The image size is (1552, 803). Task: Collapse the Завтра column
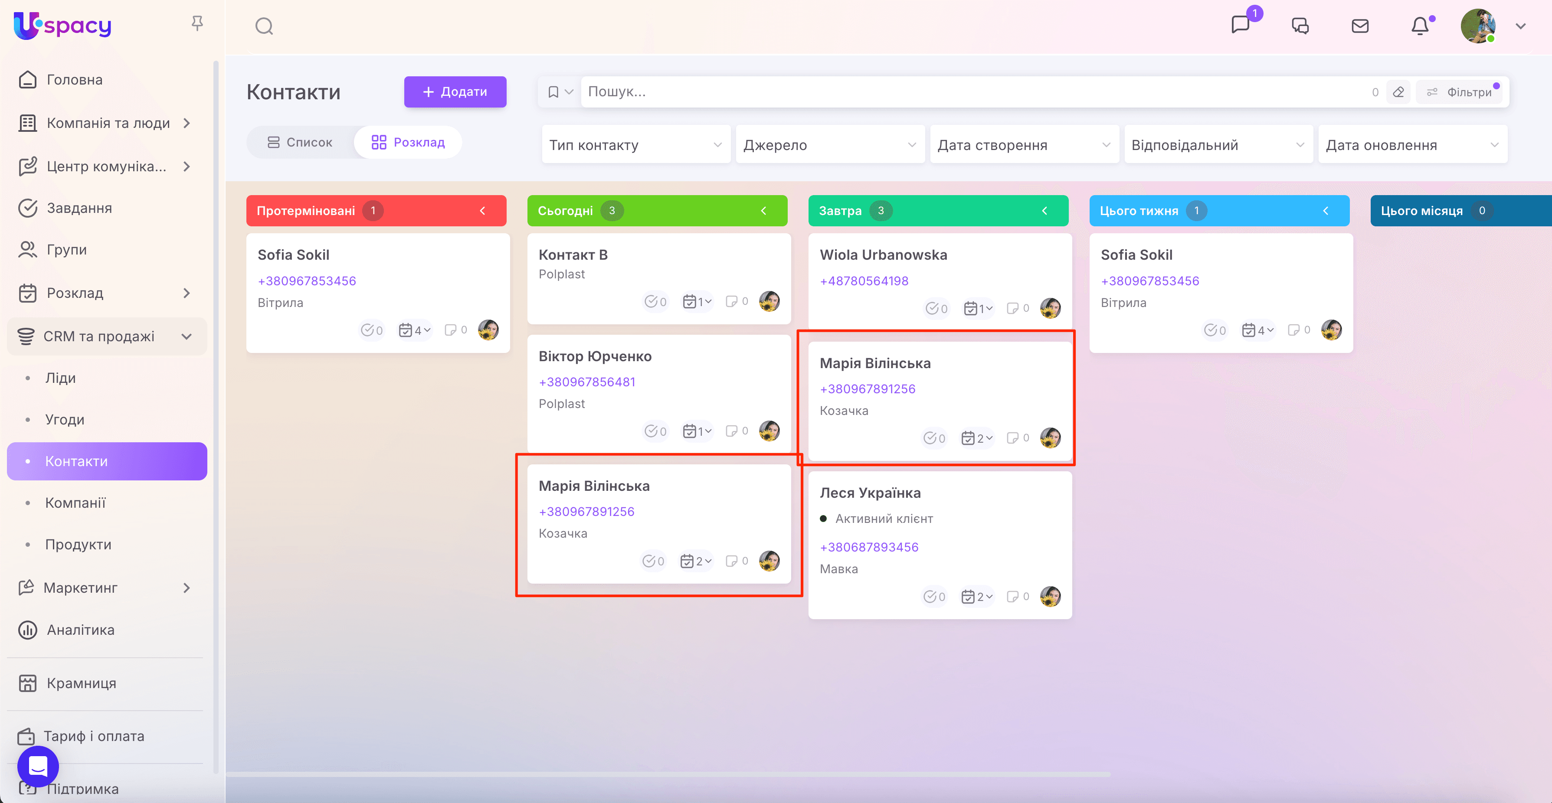click(x=1044, y=211)
